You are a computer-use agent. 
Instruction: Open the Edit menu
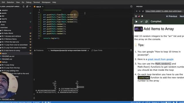point(3,2)
